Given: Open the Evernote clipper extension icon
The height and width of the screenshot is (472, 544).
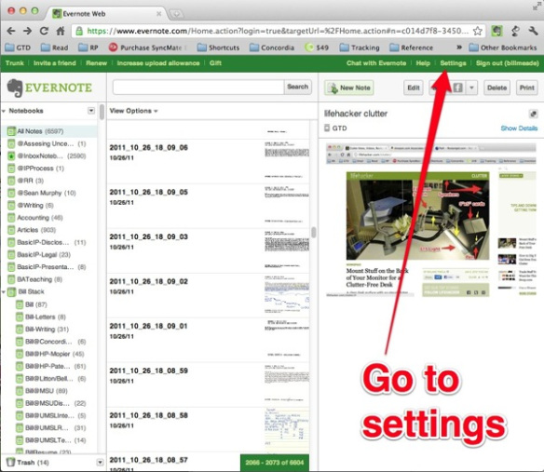Looking at the screenshot, I should (496, 31).
